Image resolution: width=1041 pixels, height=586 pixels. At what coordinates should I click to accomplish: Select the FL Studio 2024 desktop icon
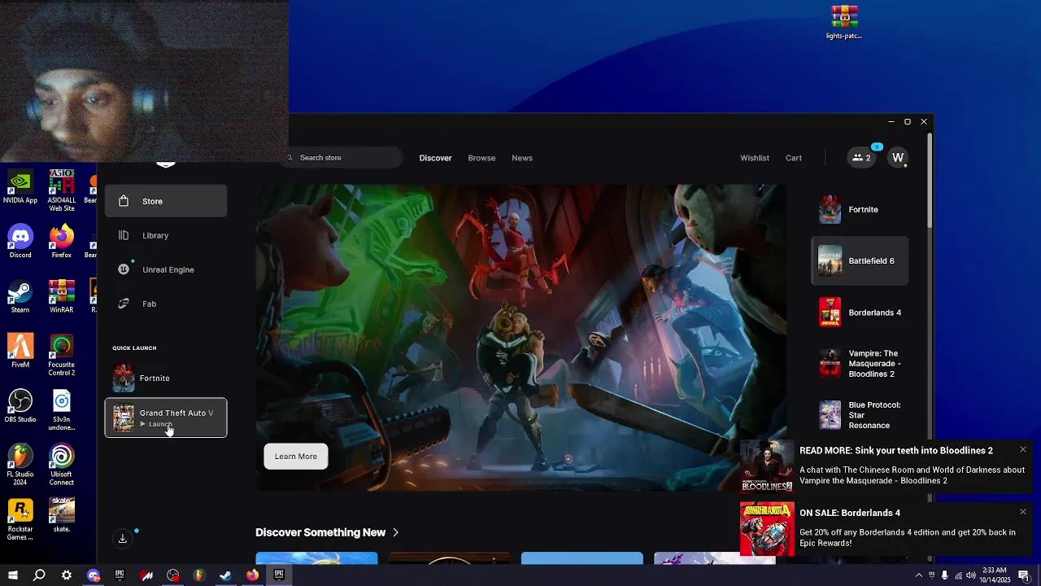[x=20, y=465]
